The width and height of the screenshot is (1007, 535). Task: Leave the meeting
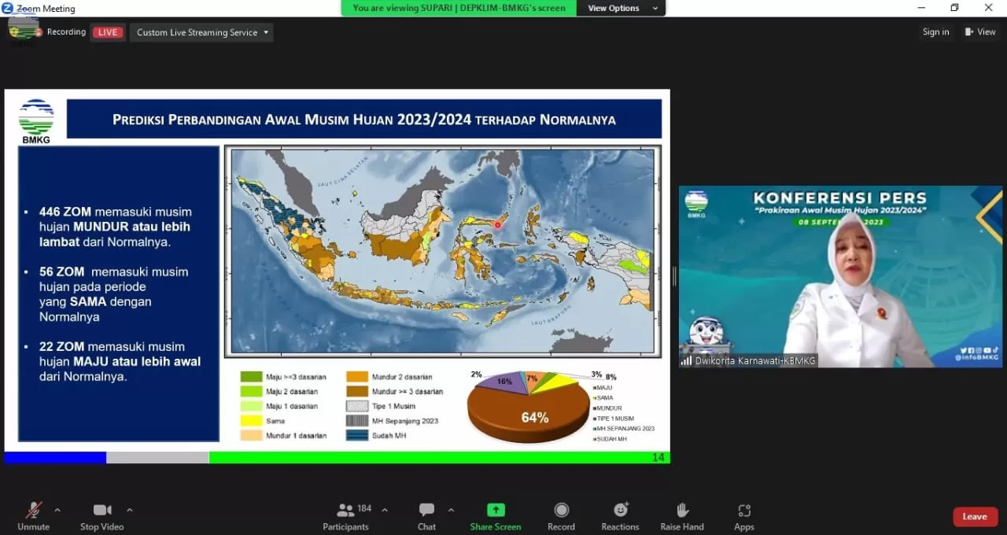[x=975, y=516]
